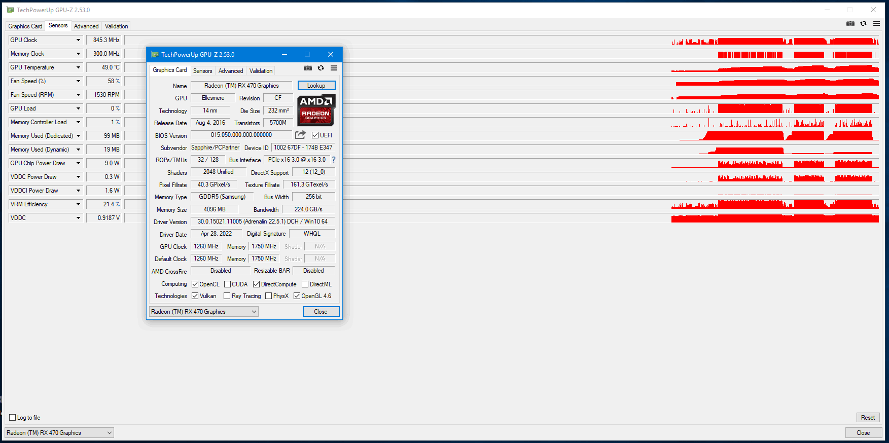Open the GPU selector dropdown in the front GPU-Z window

[x=204, y=312]
